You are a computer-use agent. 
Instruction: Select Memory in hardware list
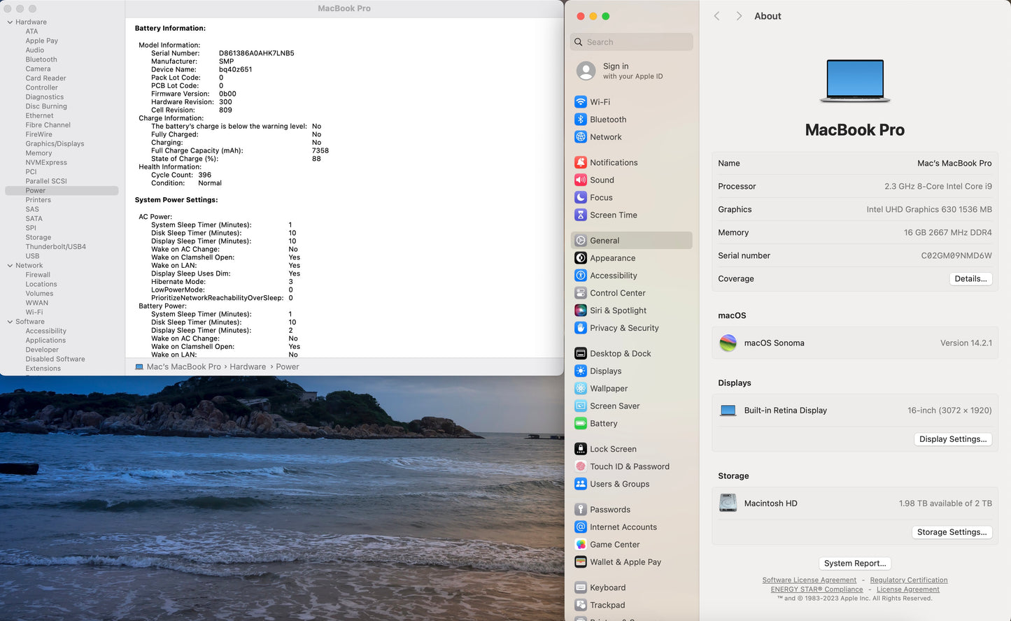[38, 153]
